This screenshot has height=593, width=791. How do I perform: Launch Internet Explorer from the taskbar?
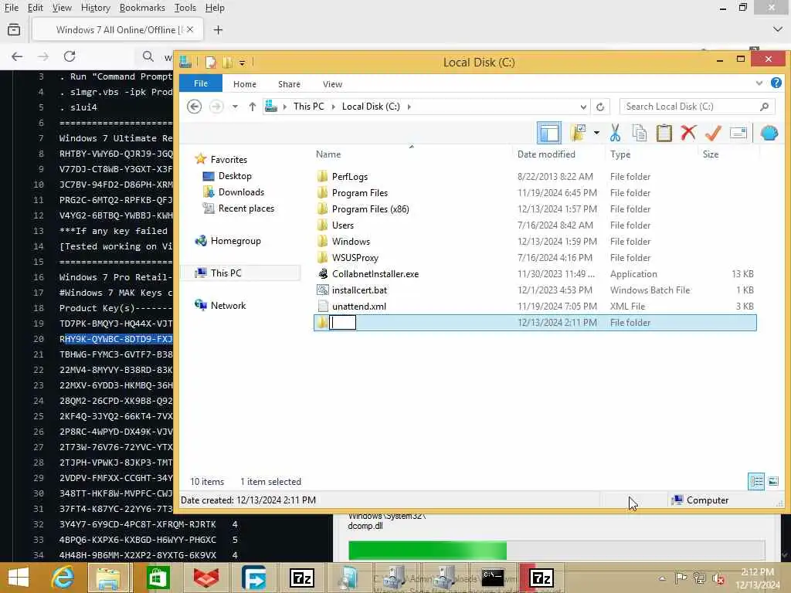pos(63,578)
